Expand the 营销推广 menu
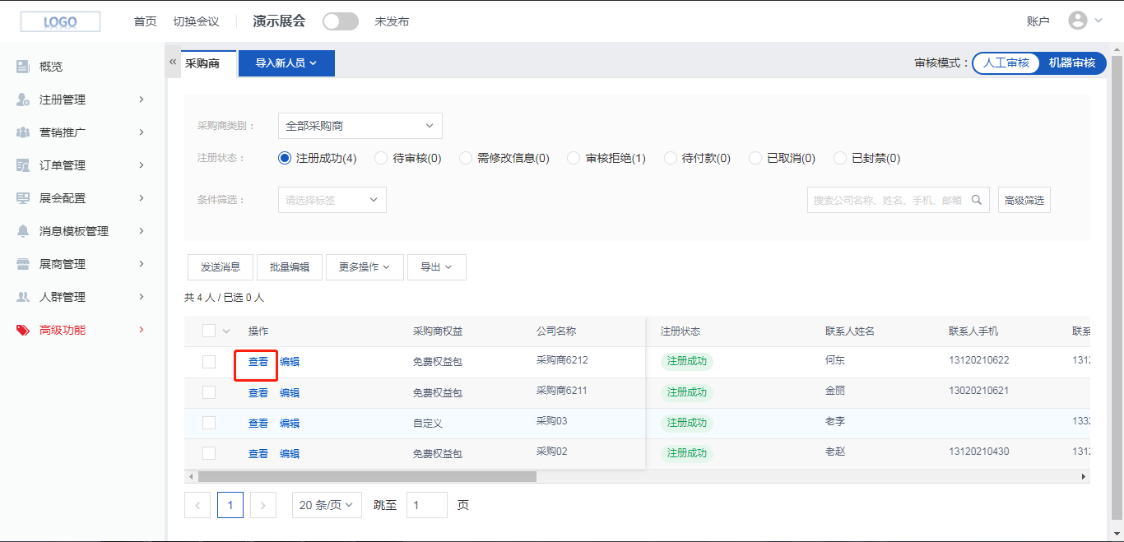This screenshot has height=542, width=1124. (142, 132)
